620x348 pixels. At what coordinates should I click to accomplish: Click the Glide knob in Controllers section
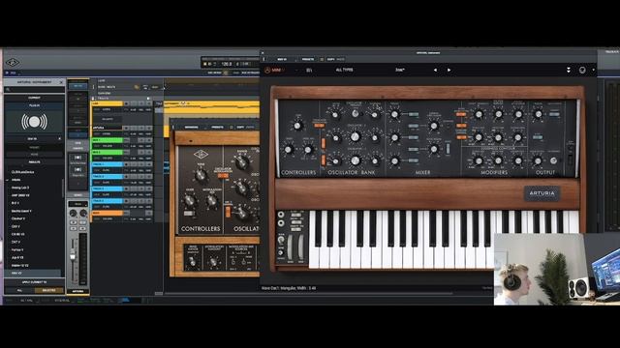pos(289,150)
